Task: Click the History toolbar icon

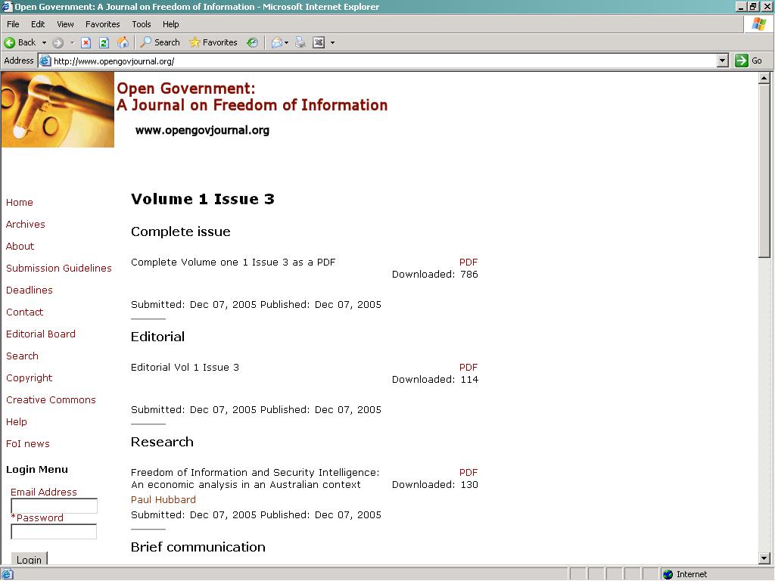Action: click(x=253, y=42)
